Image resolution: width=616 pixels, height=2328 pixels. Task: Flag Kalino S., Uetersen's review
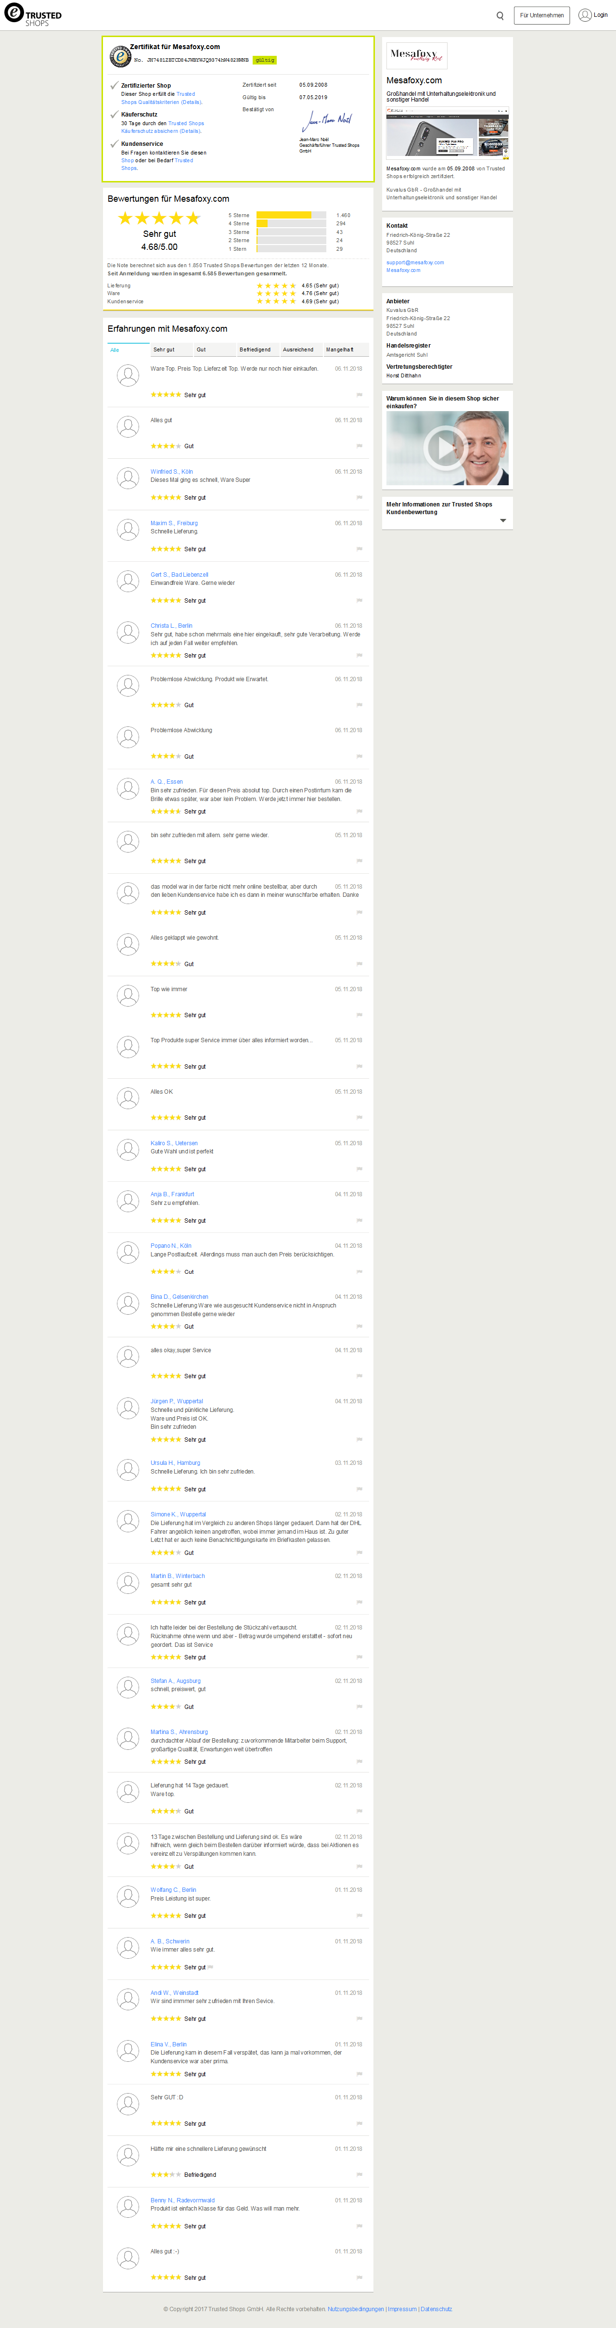359,1169
